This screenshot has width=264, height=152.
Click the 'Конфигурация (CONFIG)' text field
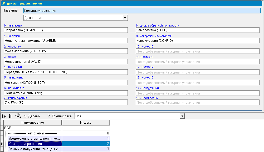(197, 41)
